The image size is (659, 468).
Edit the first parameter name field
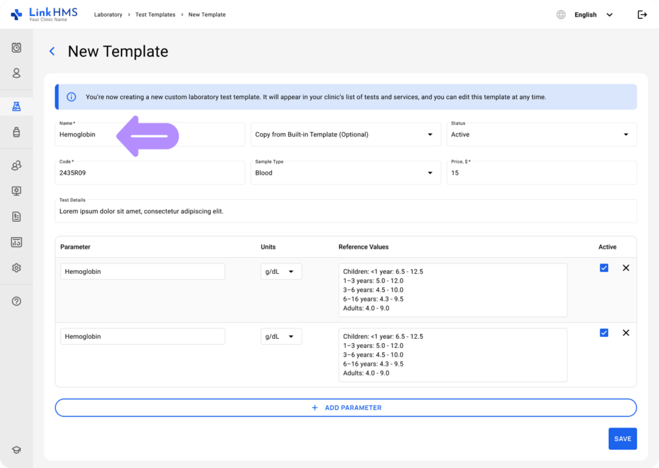pos(142,271)
